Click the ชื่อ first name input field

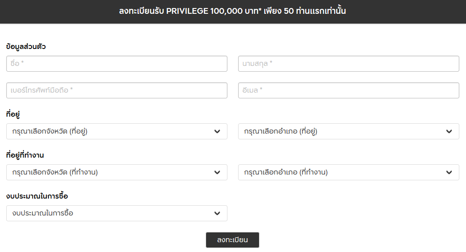(x=117, y=64)
